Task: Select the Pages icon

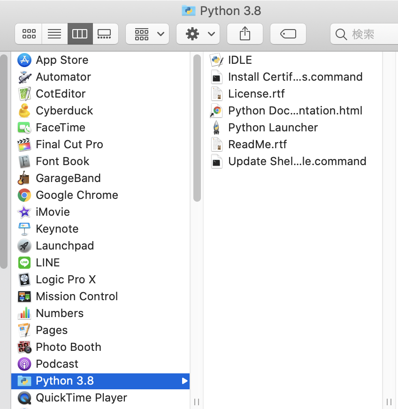Action: [x=24, y=330]
